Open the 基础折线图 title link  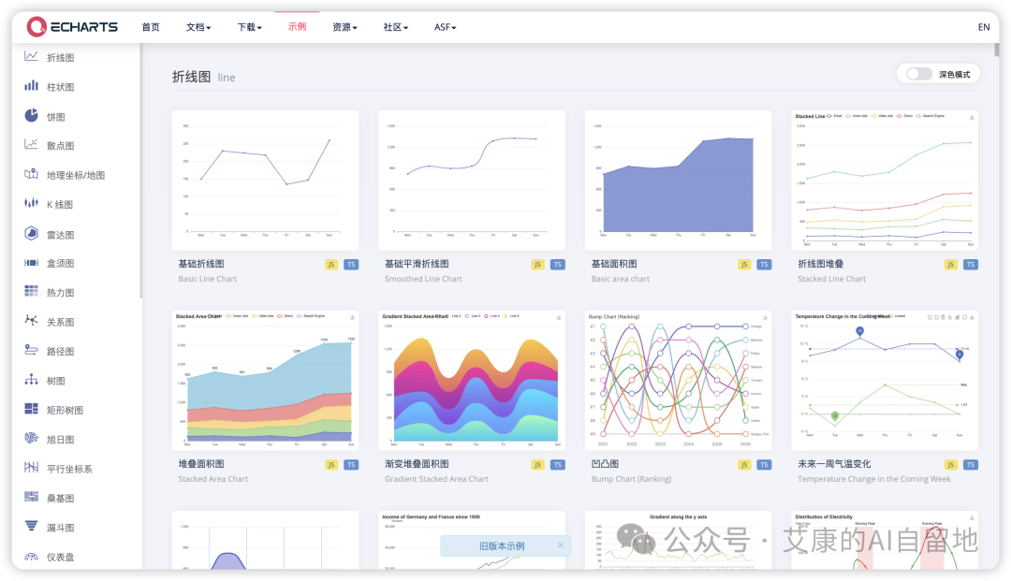click(x=201, y=264)
